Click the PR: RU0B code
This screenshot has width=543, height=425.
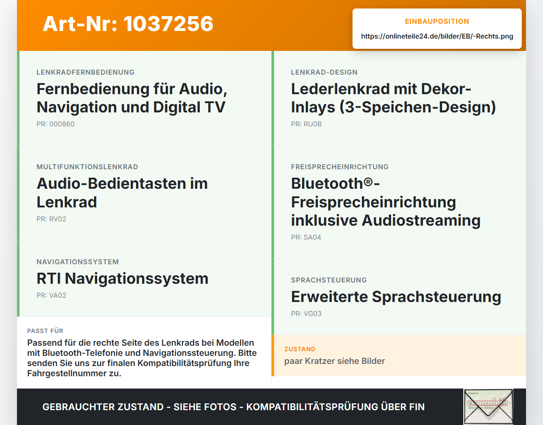306,124
